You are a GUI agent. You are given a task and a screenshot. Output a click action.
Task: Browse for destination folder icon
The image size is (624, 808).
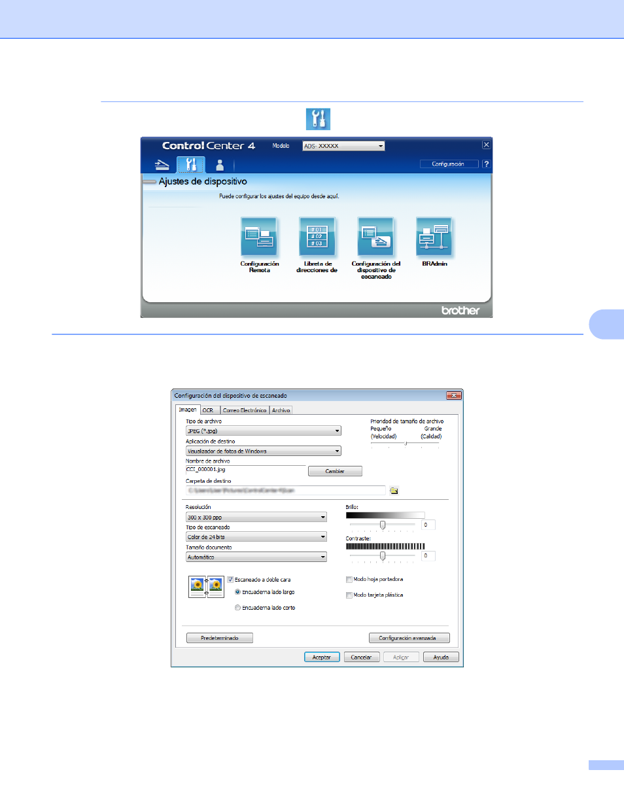(x=394, y=490)
